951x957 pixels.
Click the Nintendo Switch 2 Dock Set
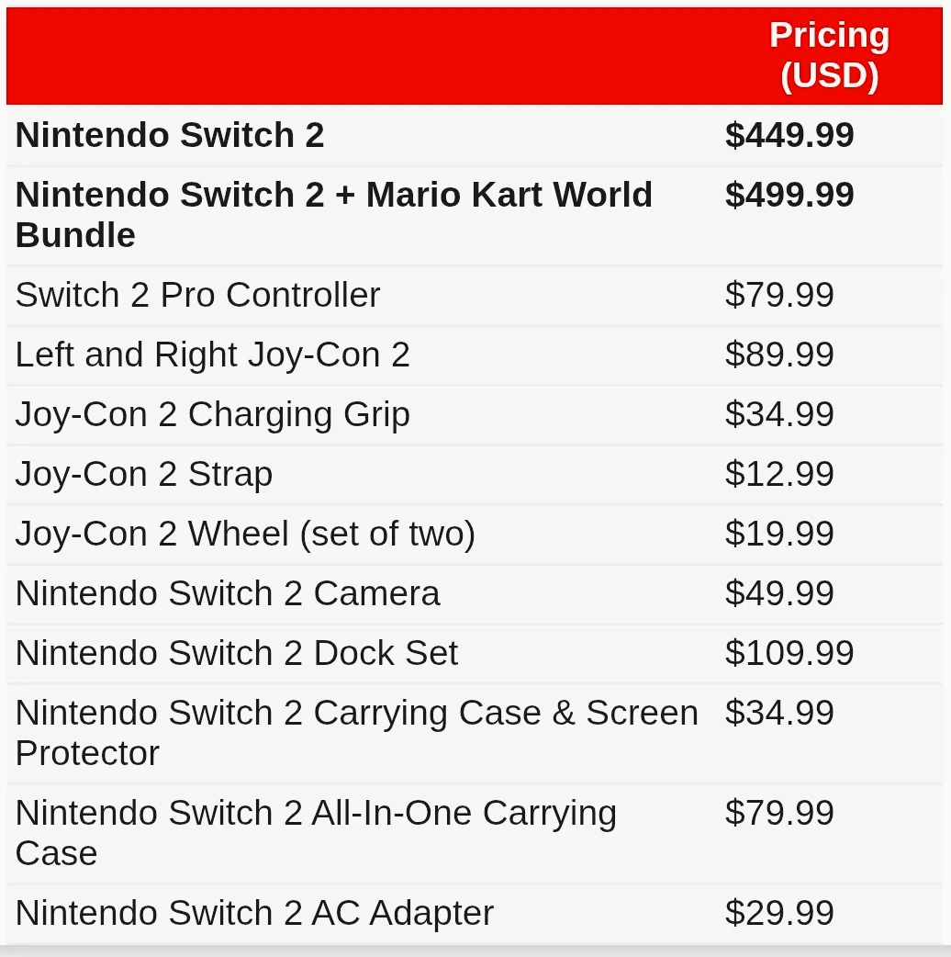click(x=236, y=653)
